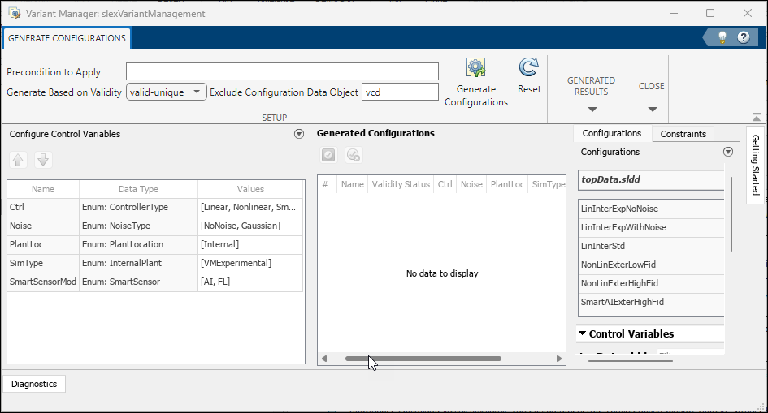The image size is (768, 413).
Task: Open the Generate Based on Validity dropdown
Action: 167,92
